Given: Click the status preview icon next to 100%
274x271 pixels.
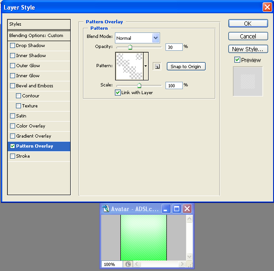Looking at the screenshot, I should coord(128,264).
